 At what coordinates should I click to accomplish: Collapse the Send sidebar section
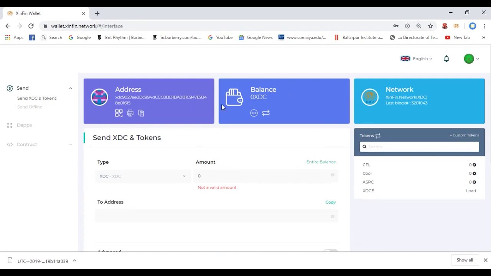pyautogui.click(x=71, y=88)
